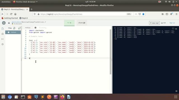This screenshot has width=179, height=100.
Task: Save page to Pocket
Action: [140, 14]
